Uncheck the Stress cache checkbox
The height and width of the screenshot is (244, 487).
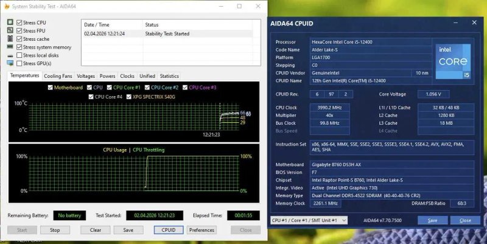19,39
